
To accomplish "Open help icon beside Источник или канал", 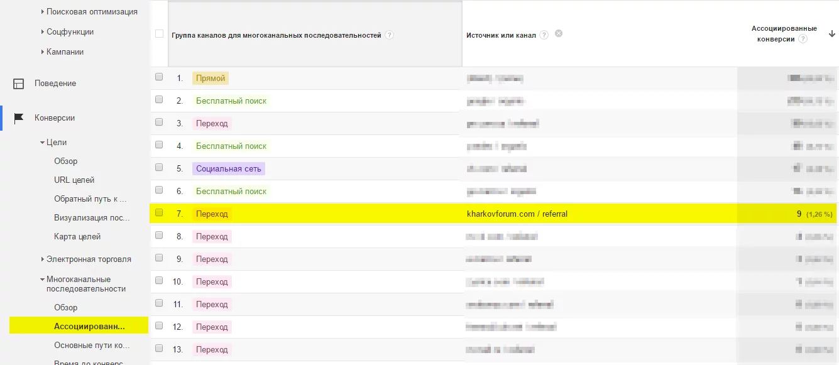I will coord(544,35).
